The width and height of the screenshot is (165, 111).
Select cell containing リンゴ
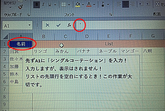44,51
